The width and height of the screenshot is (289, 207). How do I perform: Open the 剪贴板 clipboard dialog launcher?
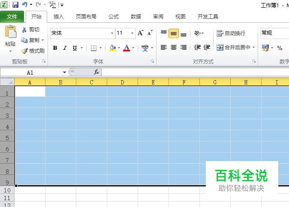(44, 61)
